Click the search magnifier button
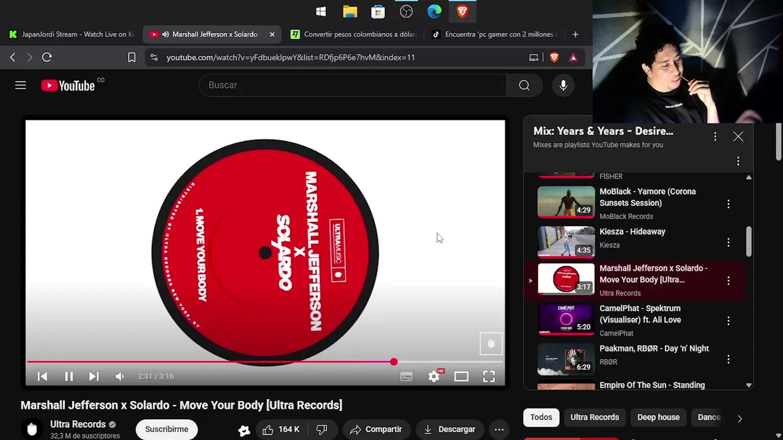 pyautogui.click(x=524, y=86)
